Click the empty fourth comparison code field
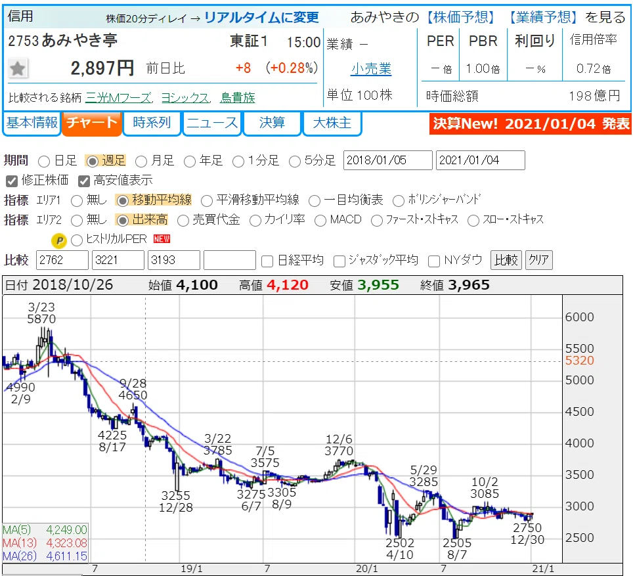This screenshot has width=633, height=576. click(230, 260)
